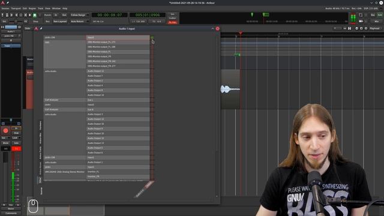
Task: Toggle Punch Out button
Action: click(64, 15)
